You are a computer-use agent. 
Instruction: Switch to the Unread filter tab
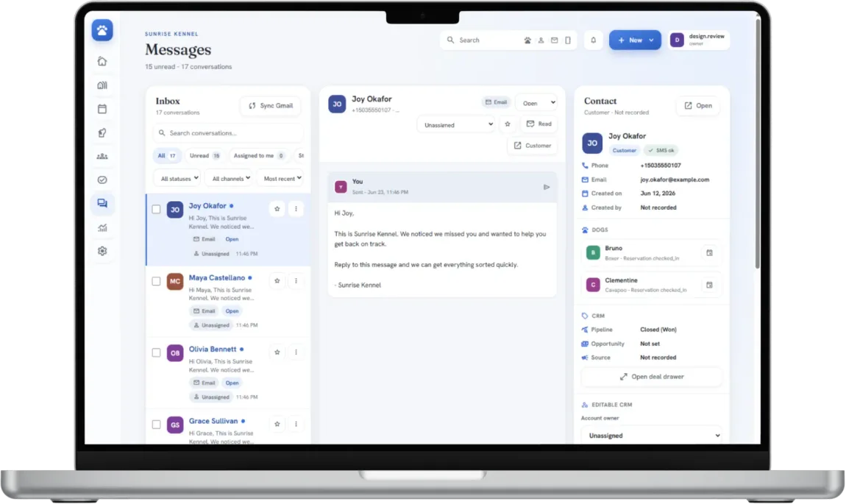(x=205, y=155)
